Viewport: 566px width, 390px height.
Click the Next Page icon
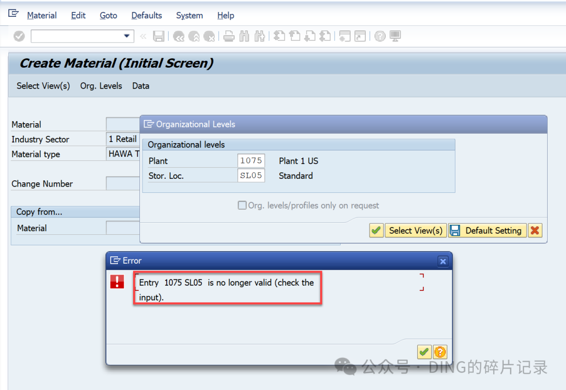point(310,36)
